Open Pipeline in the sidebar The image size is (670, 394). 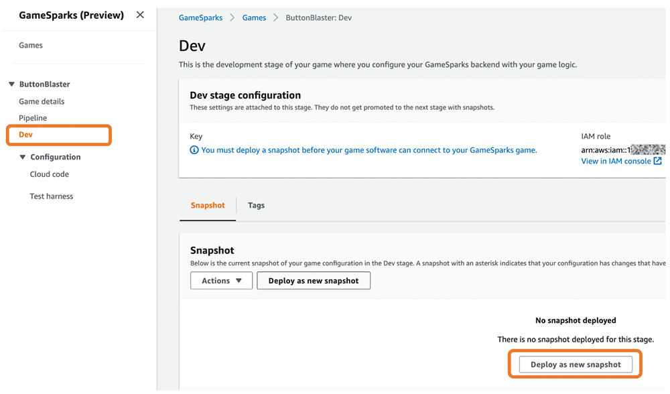pos(33,118)
